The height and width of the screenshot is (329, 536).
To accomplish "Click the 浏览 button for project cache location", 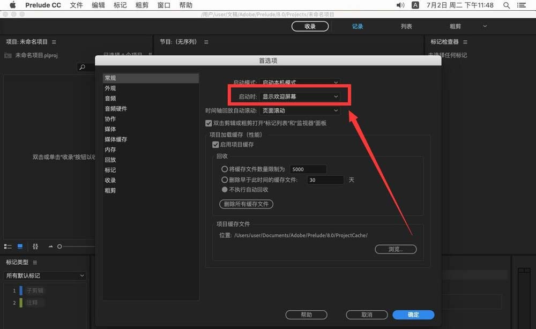I will pyautogui.click(x=396, y=249).
